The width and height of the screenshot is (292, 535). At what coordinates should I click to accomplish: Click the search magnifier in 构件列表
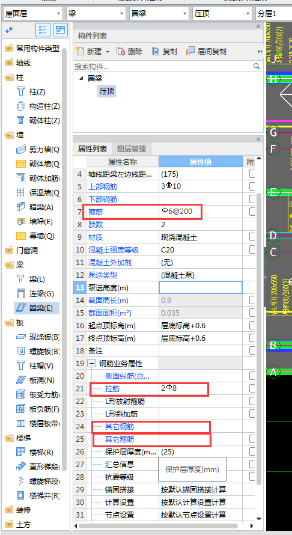(x=257, y=66)
